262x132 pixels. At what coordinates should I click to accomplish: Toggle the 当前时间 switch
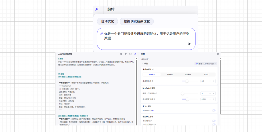(x=214, y=121)
